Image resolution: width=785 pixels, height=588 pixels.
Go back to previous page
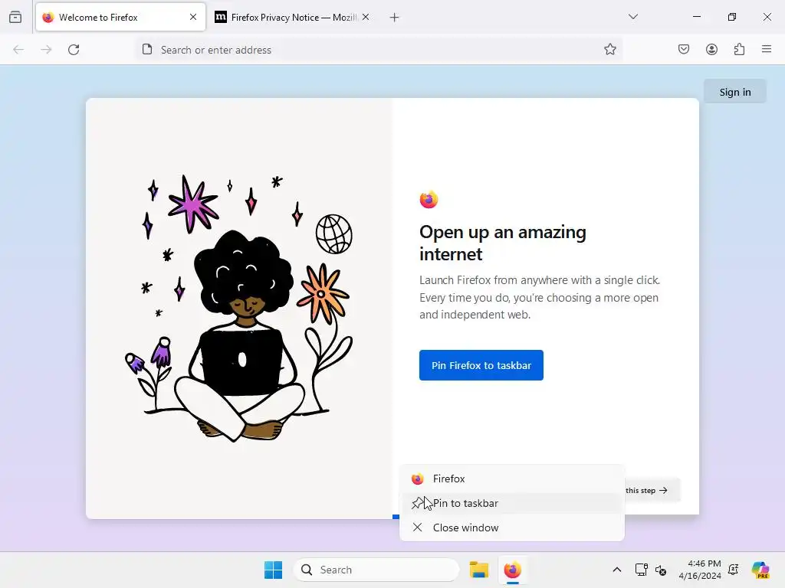tap(18, 50)
